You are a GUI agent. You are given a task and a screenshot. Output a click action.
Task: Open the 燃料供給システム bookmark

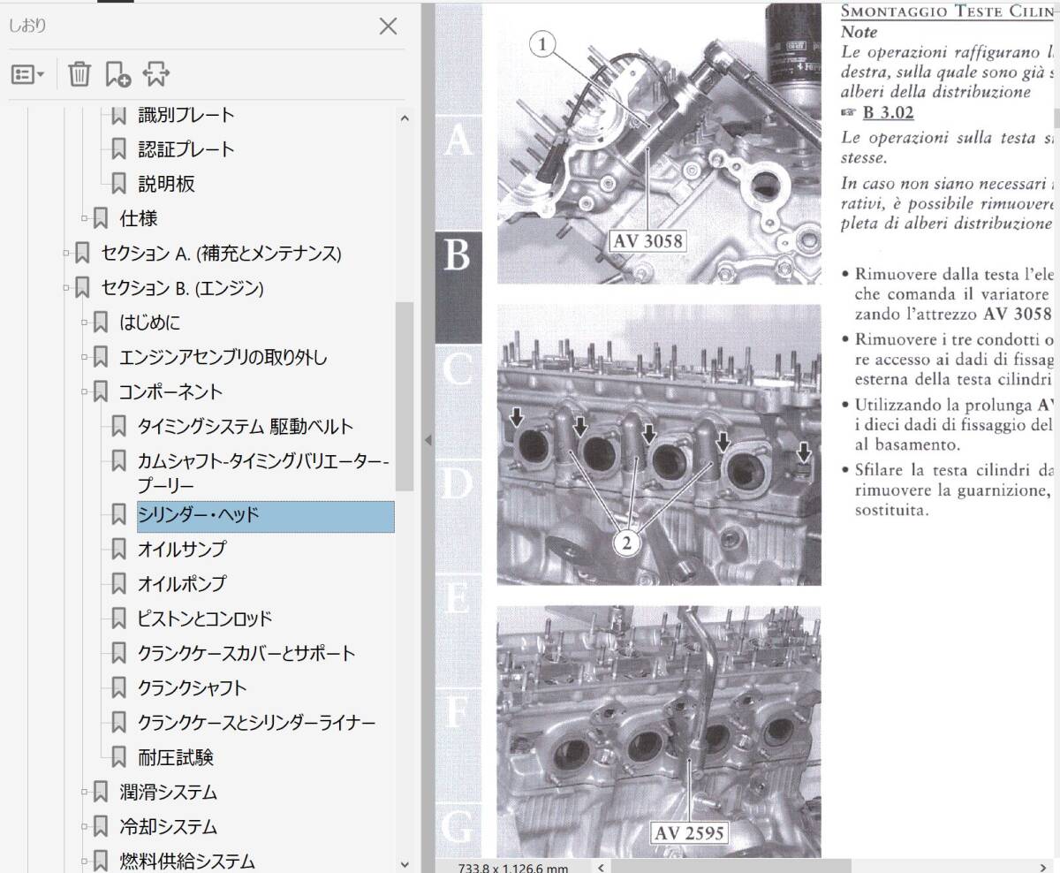pos(187,861)
